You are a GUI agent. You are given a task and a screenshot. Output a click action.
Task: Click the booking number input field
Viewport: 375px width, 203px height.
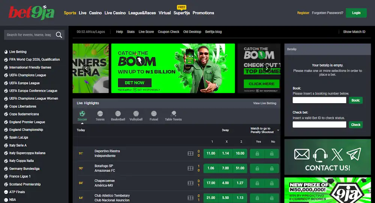click(x=319, y=100)
